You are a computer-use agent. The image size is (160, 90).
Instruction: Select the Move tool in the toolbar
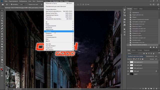pos(2,10)
